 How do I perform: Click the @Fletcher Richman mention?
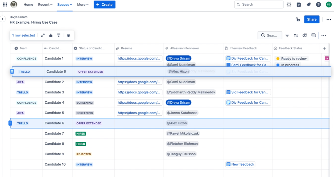click(x=182, y=144)
